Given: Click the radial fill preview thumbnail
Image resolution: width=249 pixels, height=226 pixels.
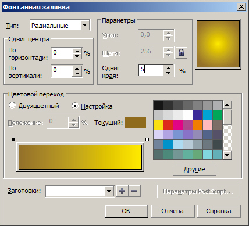Looking at the screenshot, I should click(218, 44).
